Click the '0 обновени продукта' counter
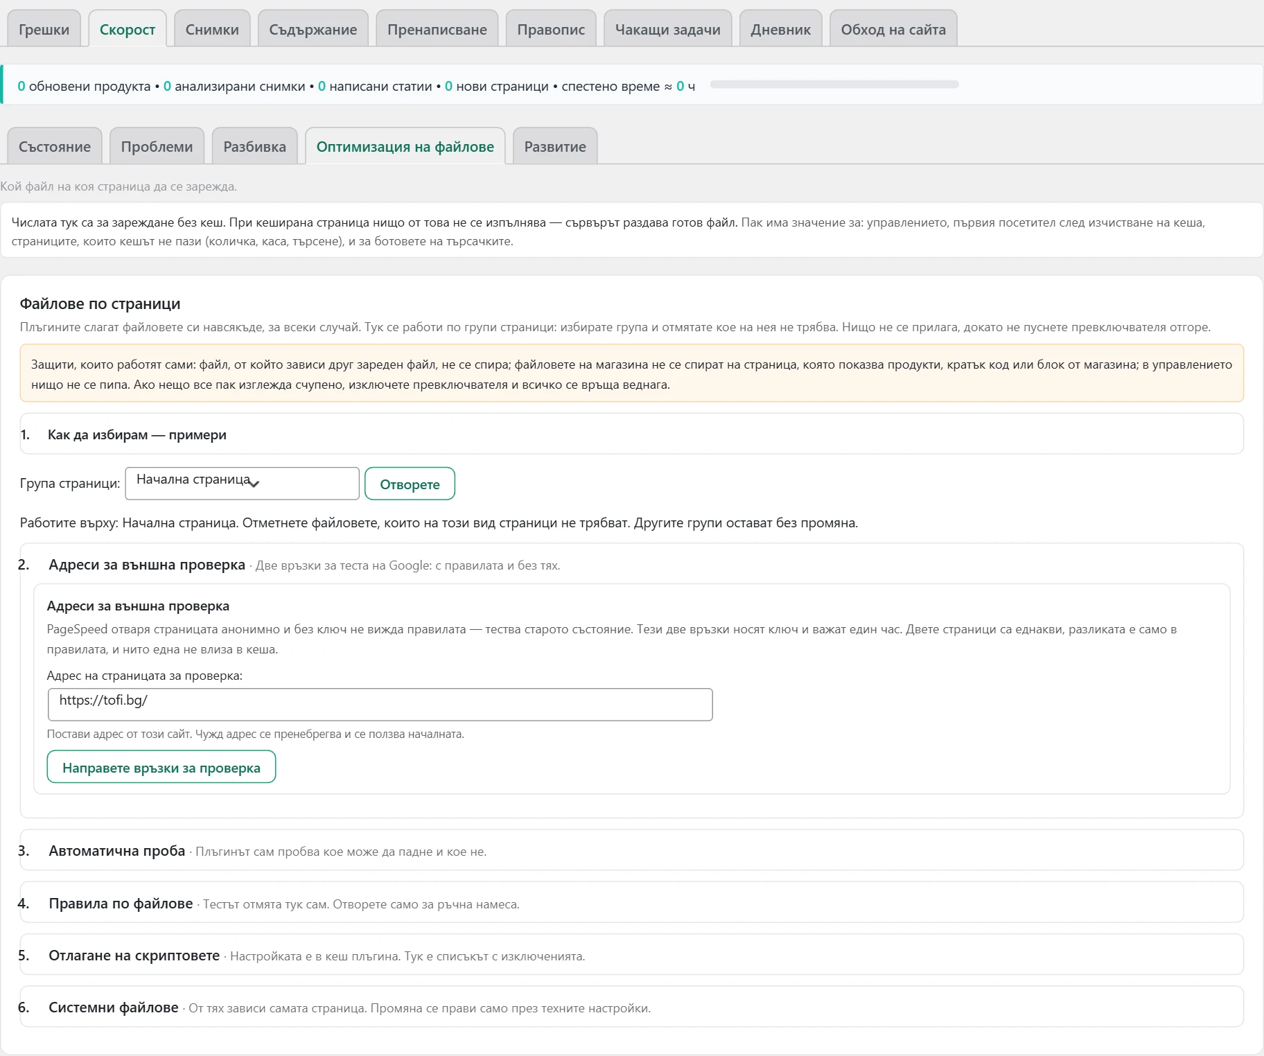The width and height of the screenshot is (1264, 1056). [x=84, y=86]
